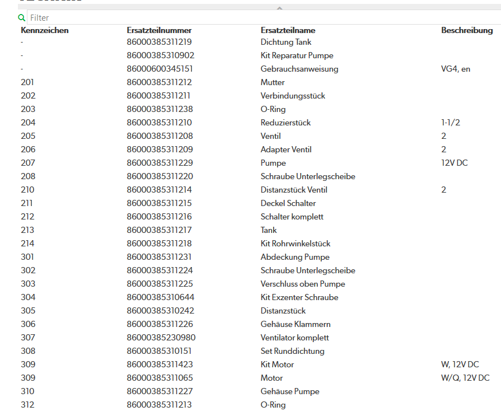Select Kennzeichen 201

[27, 82]
